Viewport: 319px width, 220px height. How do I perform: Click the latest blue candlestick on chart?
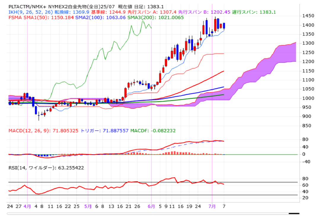[224, 26]
